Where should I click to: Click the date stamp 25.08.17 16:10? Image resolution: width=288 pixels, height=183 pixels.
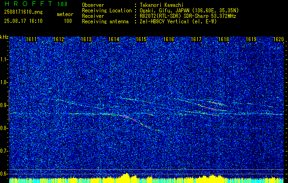(23, 21)
